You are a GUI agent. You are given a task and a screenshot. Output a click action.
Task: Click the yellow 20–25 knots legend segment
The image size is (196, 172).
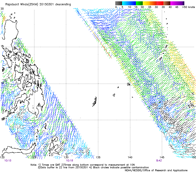(x=146, y=3)
